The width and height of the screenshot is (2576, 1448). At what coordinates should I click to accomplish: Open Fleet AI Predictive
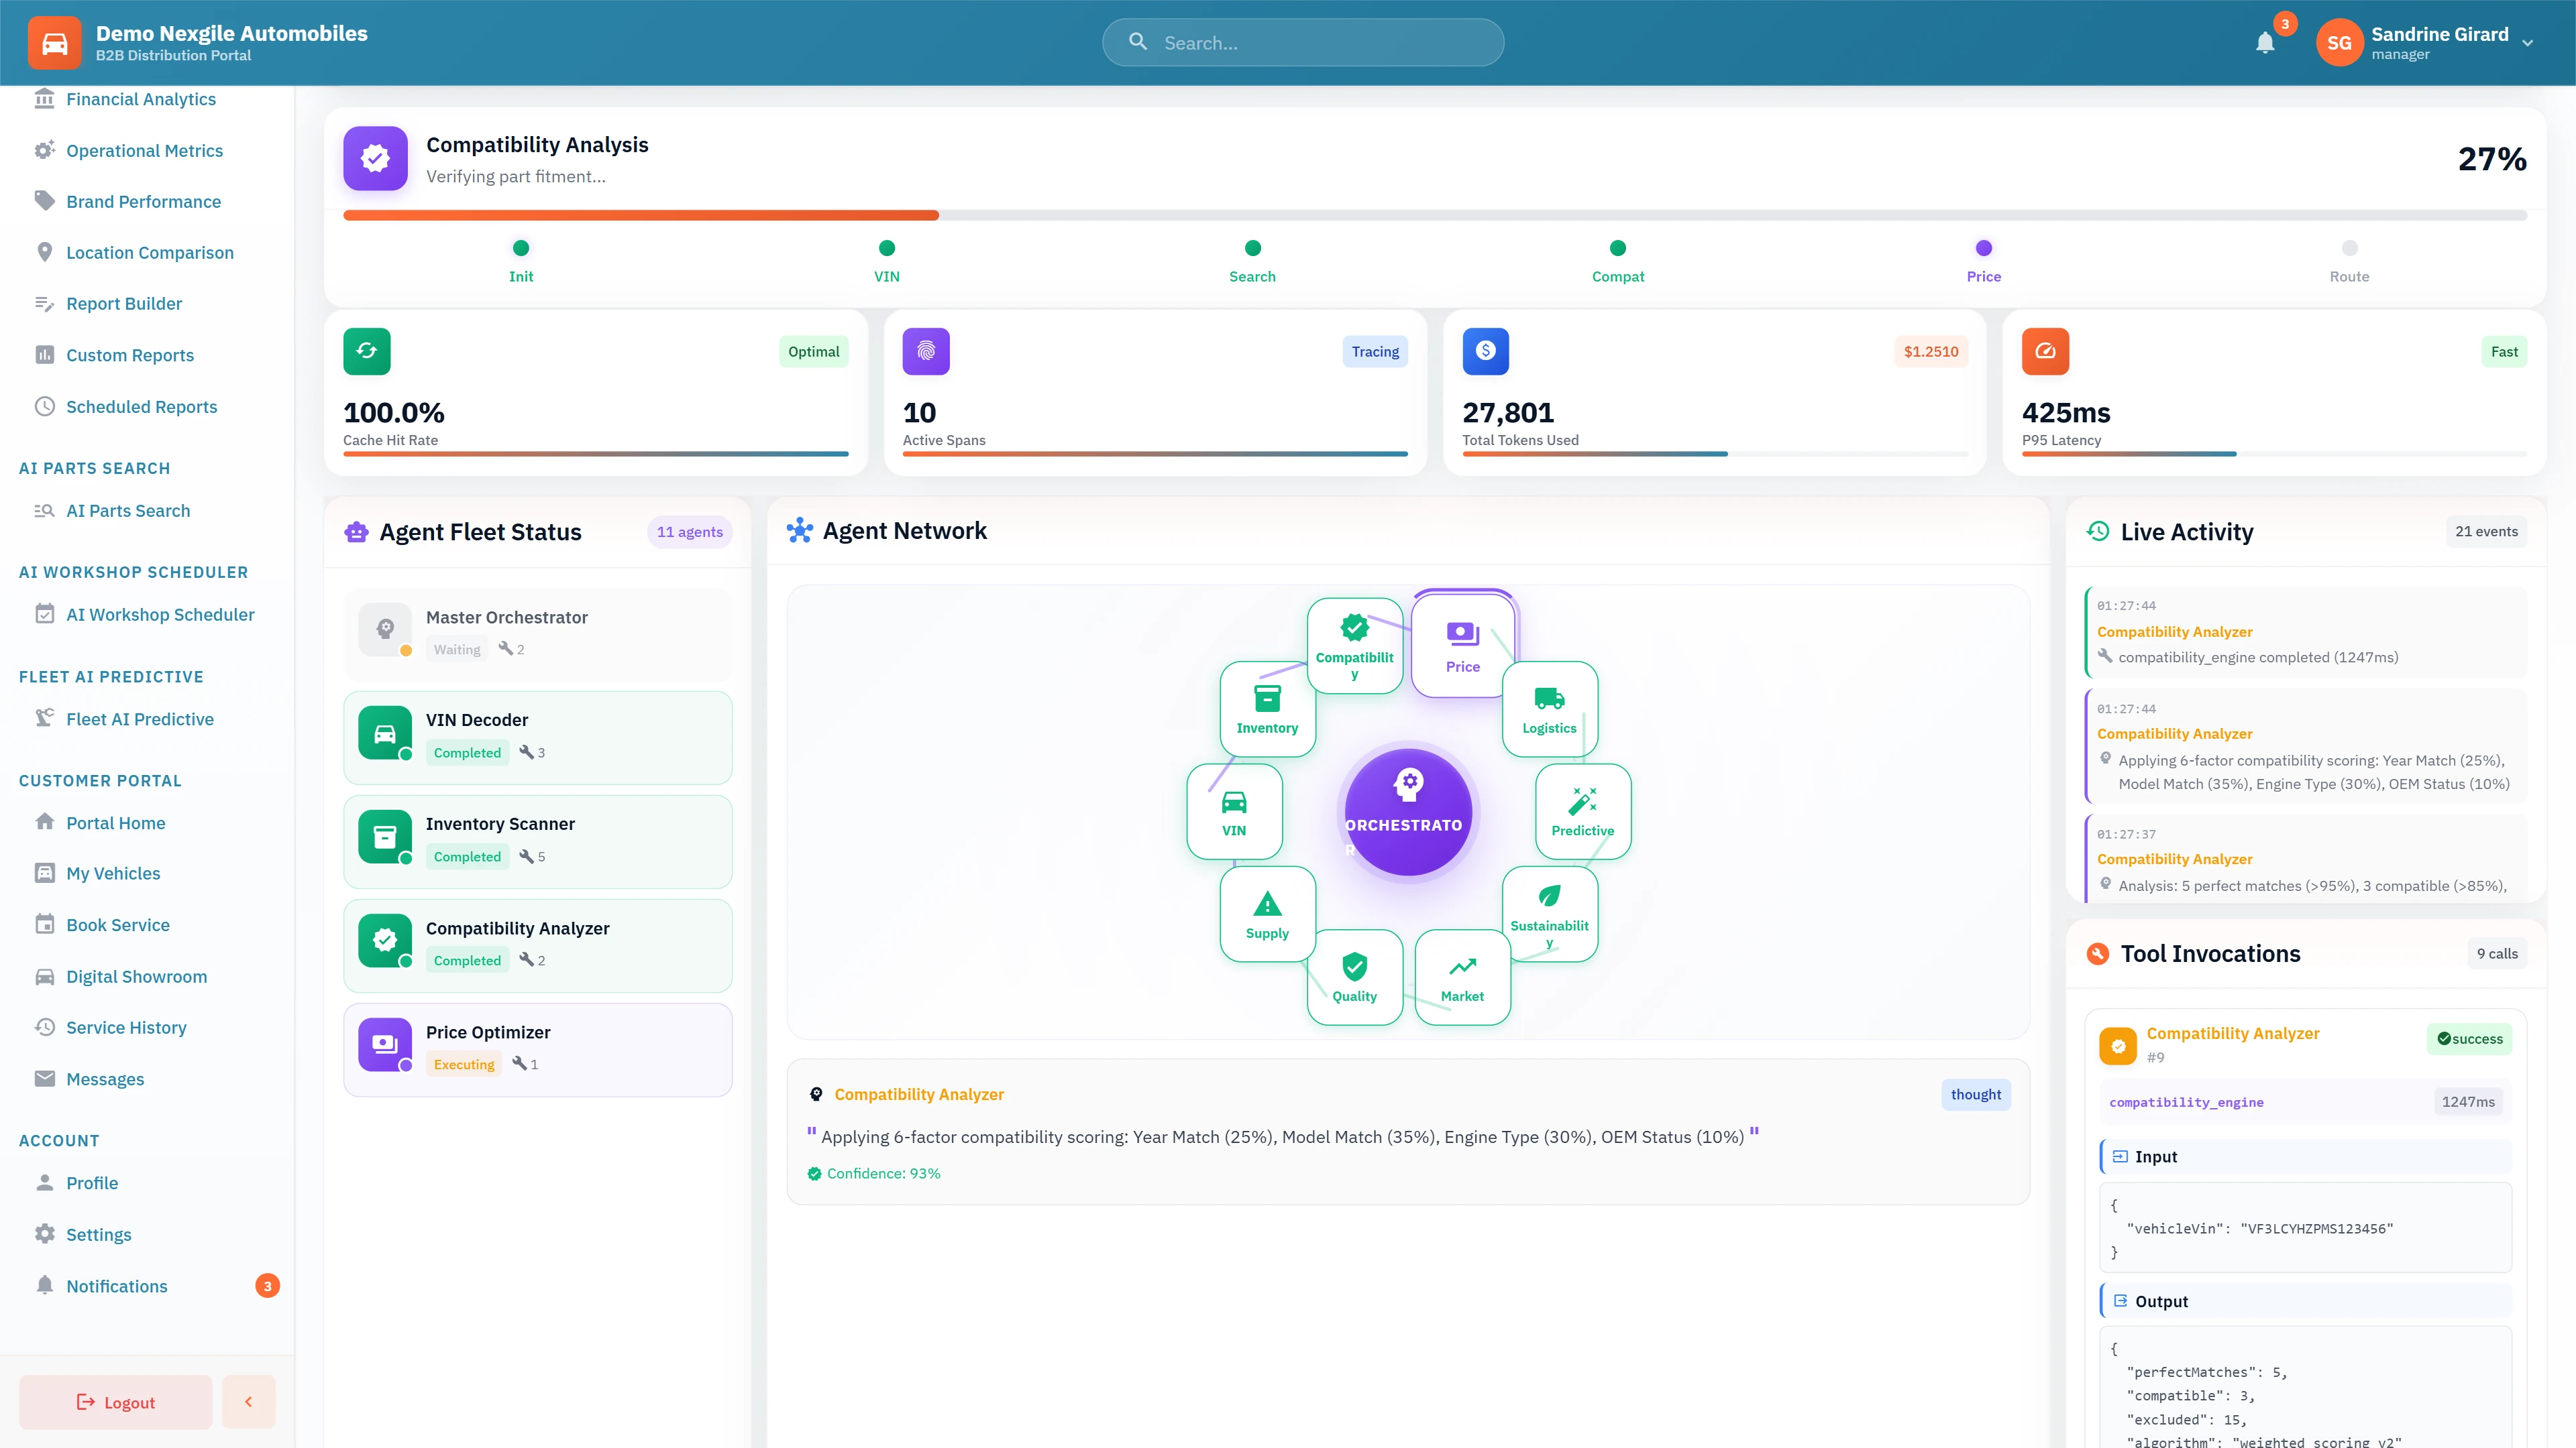tap(139, 719)
